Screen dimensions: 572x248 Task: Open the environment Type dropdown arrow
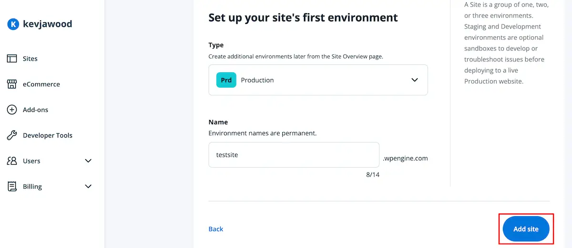(x=414, y=80)
